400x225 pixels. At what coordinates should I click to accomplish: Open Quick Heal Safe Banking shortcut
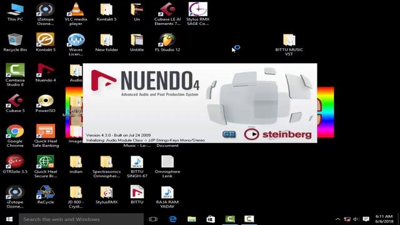(x=46, y=136)
